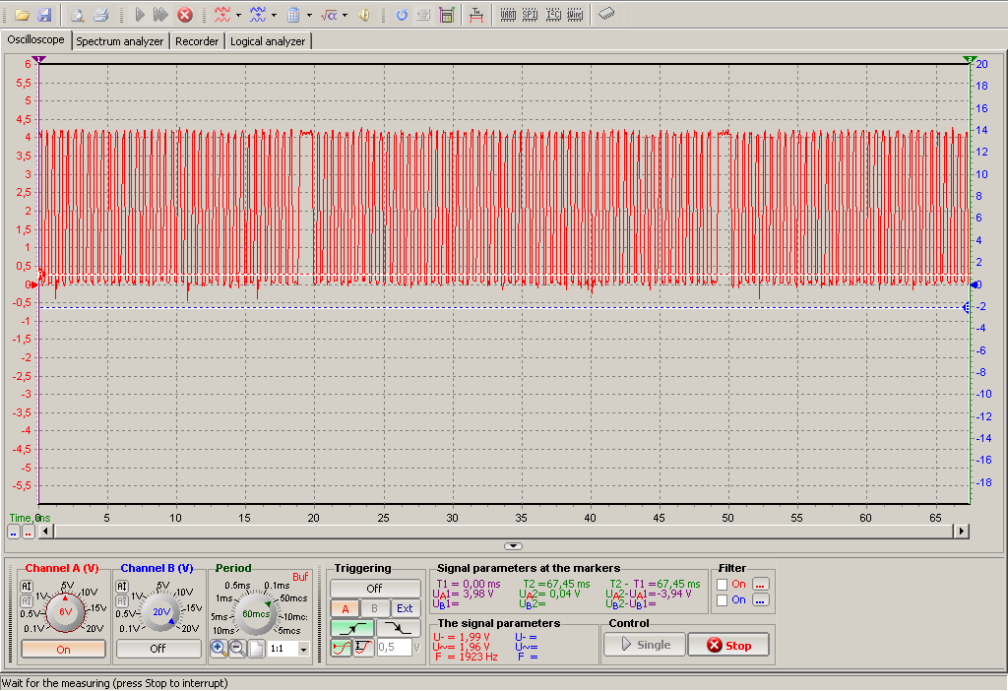Click the Stop button in Control

pos(728,645)
